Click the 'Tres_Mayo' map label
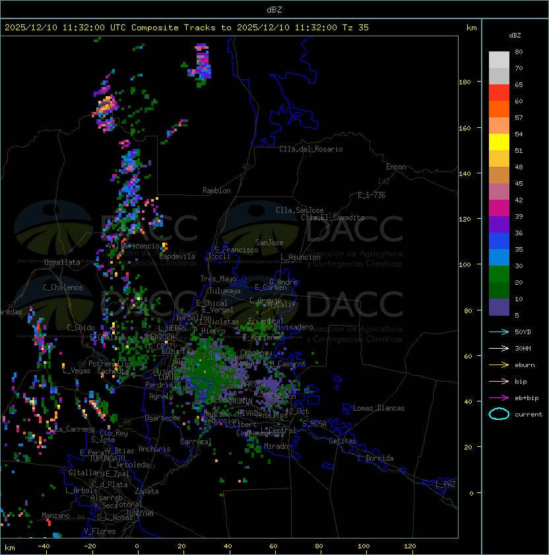Image resolution: width=549 pixels, height=555 pixels. click(218, 279)
